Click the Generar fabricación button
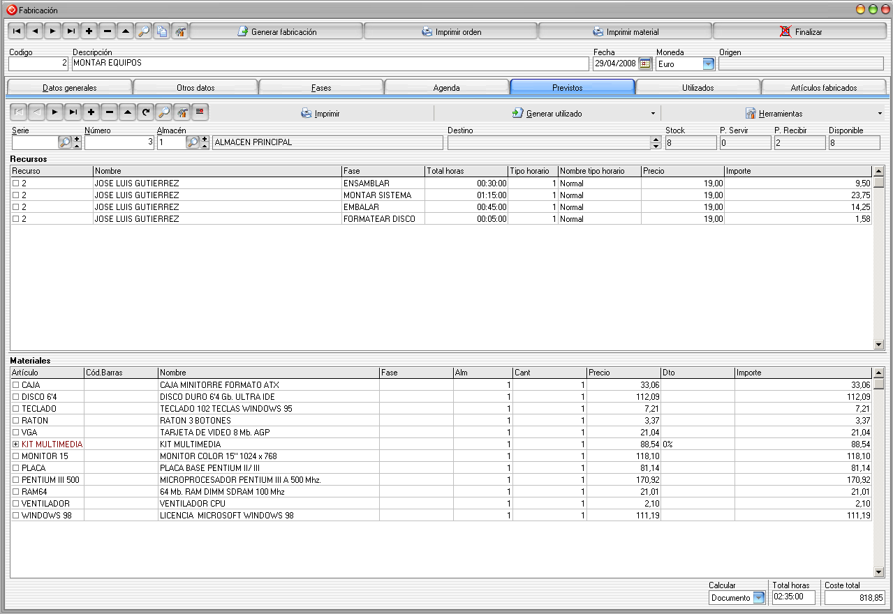 coord(276,31)
